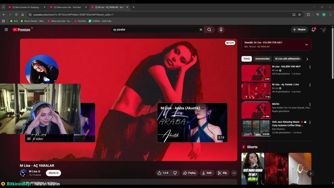Open M Lisa channel name link

pos(33,172)
